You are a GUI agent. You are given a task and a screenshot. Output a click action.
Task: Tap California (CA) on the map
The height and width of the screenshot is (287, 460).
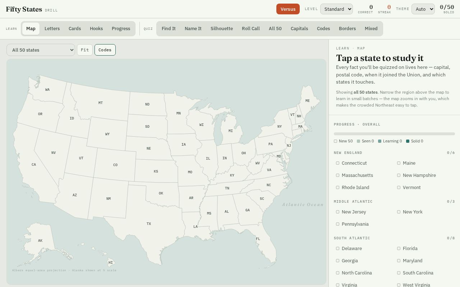34,165
